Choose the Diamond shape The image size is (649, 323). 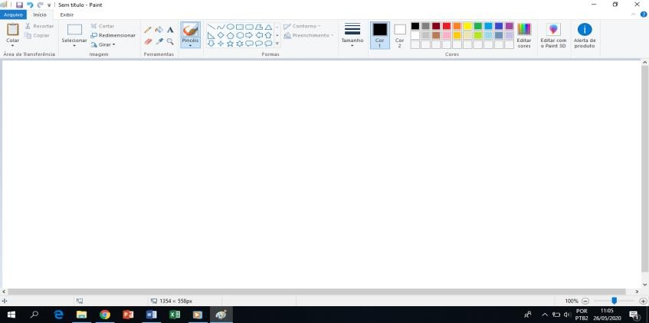[x=221, y=35]
